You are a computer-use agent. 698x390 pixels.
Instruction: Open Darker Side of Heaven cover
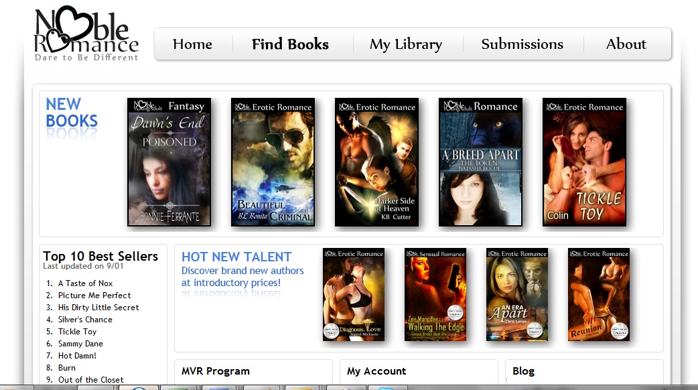coord(376,162)
